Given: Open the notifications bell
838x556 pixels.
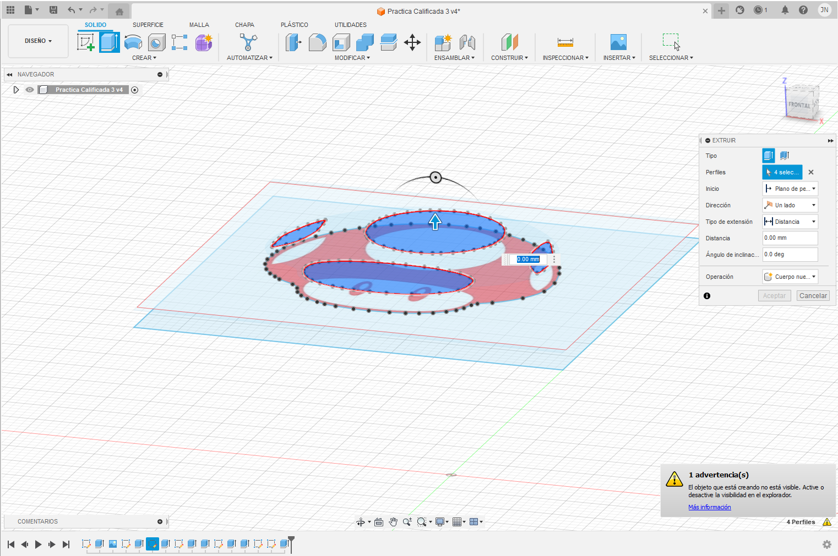Looking at the screenshot, I should [785, 10].
